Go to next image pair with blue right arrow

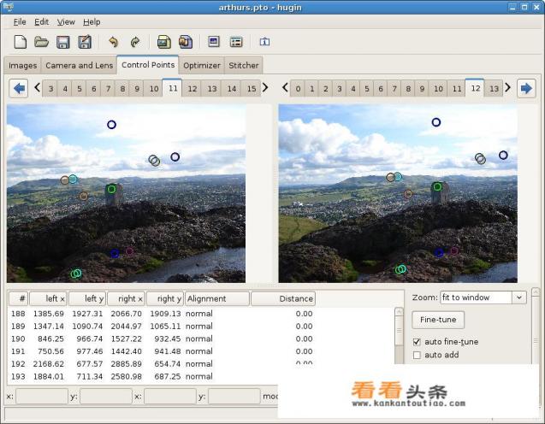click(525, 88)
